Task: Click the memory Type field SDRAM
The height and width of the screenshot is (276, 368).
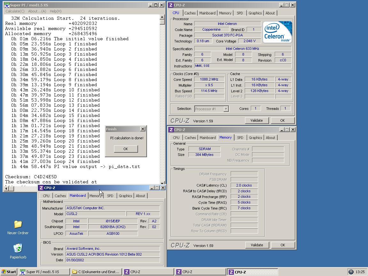Action: click(204, 149)
